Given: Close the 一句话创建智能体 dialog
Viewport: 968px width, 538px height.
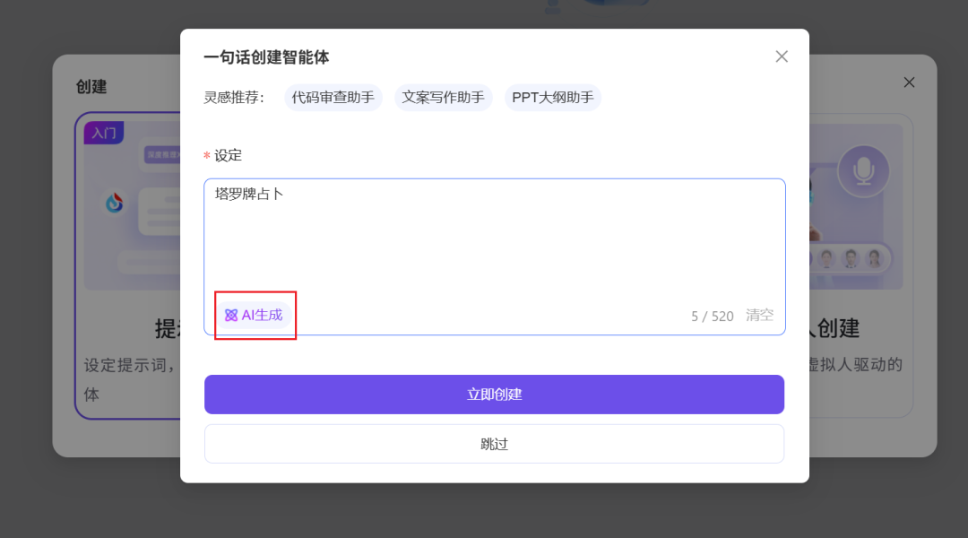Looking at the screenshot, I should click(x=781, y=56).
